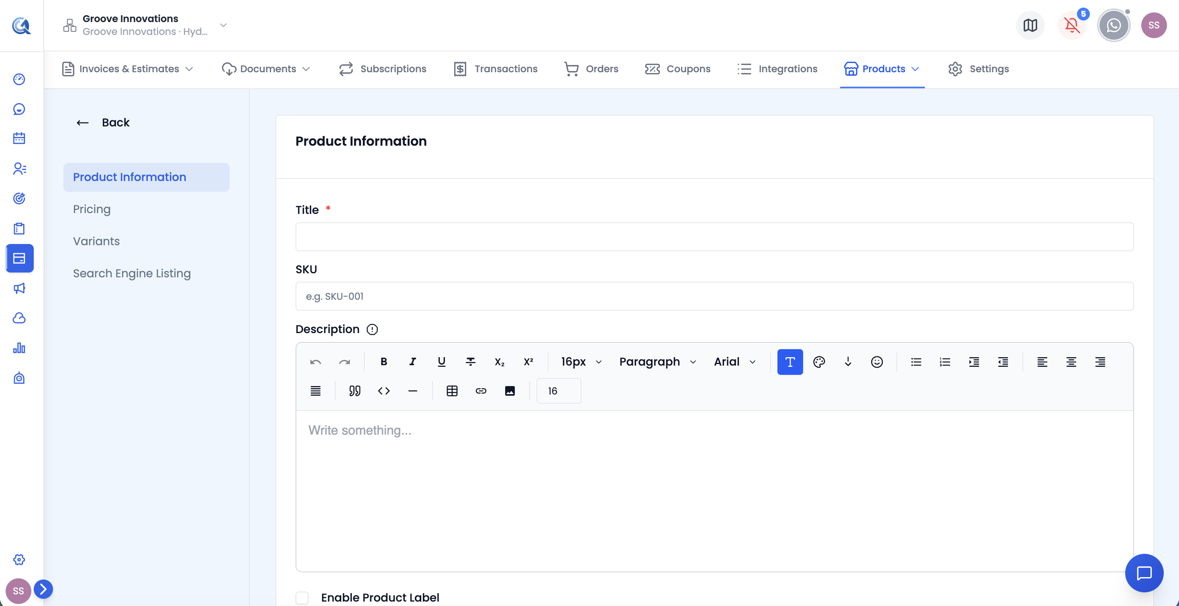Image resolution: width=1179 pixels, height=606 pixels.
Task: Insert a horizontal rule
Action: click(x=412, y=390)
